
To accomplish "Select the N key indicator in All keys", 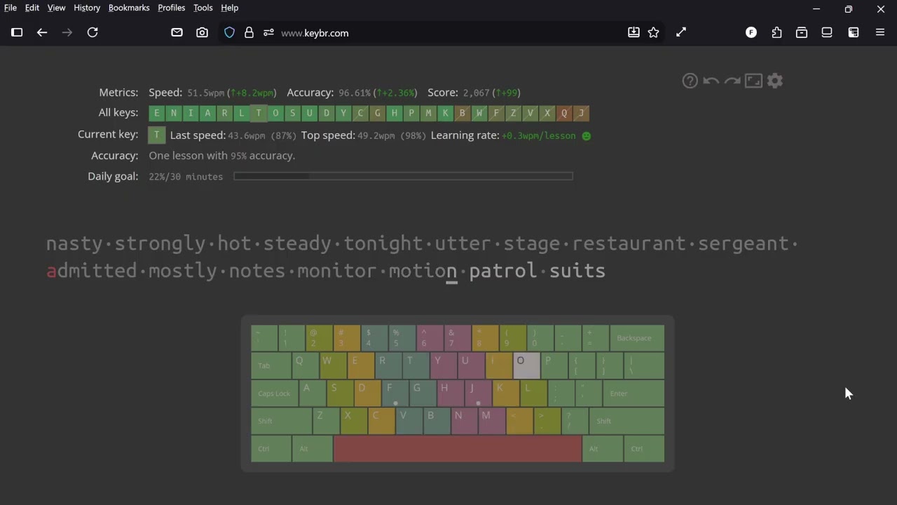I will (x=174, y=113).
